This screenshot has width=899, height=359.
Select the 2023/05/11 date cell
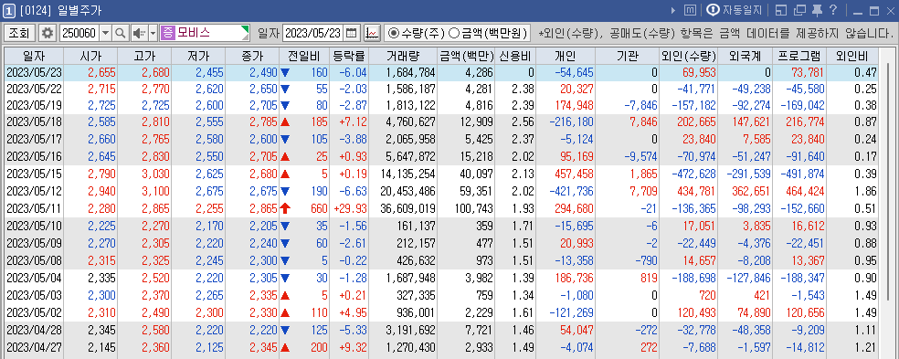pyautogui.click(x=33, y=209)
